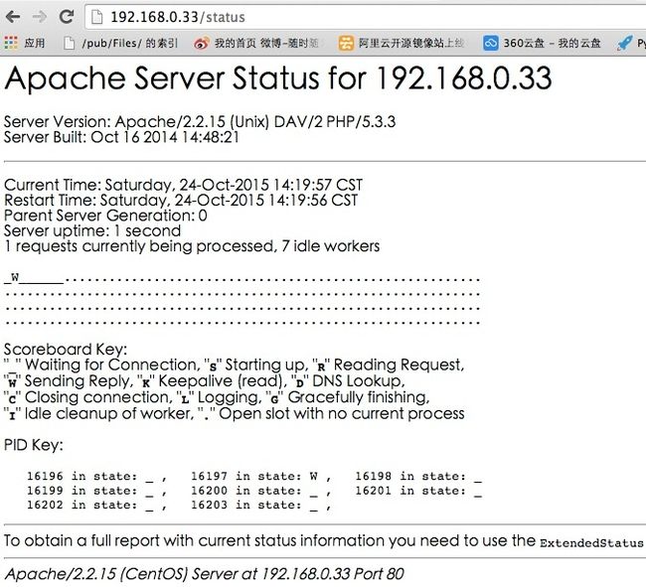Click the PID Key: label

34,445
